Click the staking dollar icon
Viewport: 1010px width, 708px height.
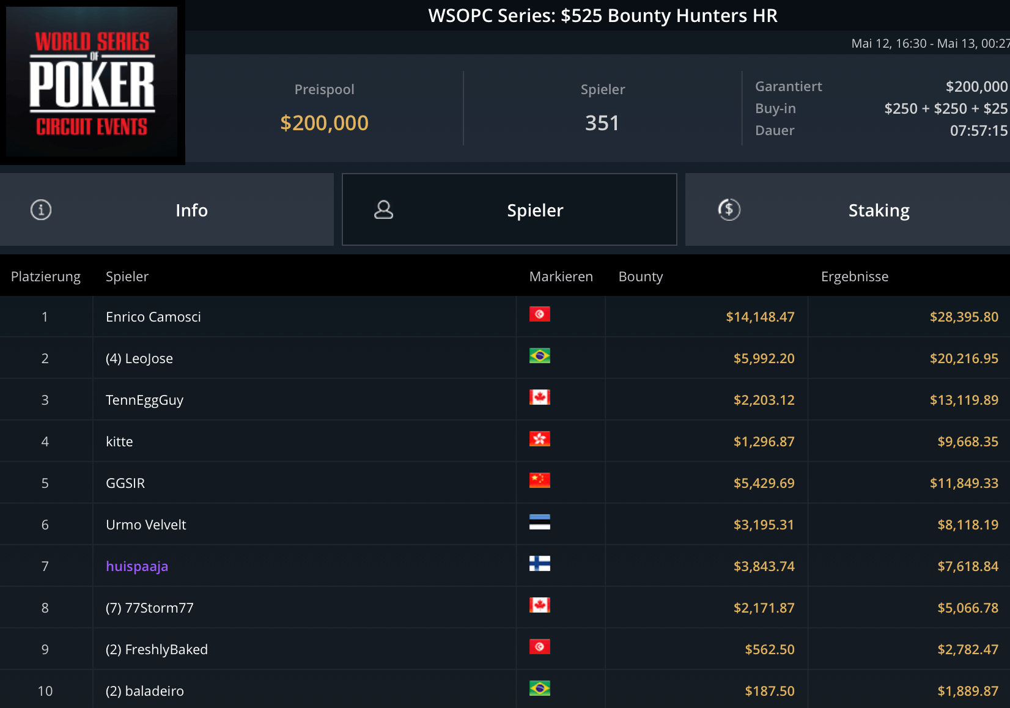[729, 210]
